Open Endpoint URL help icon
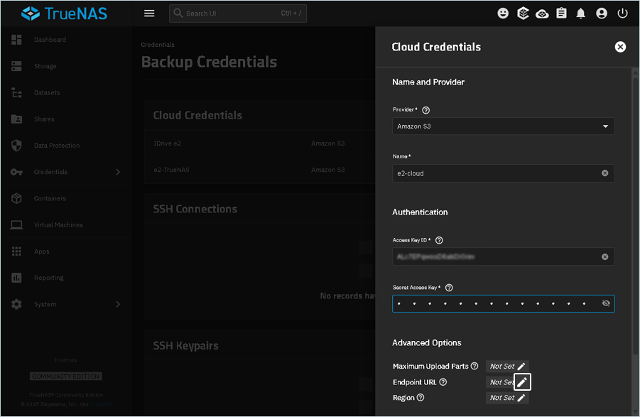This screenshot has height=417, width=640. coord(443,382)
